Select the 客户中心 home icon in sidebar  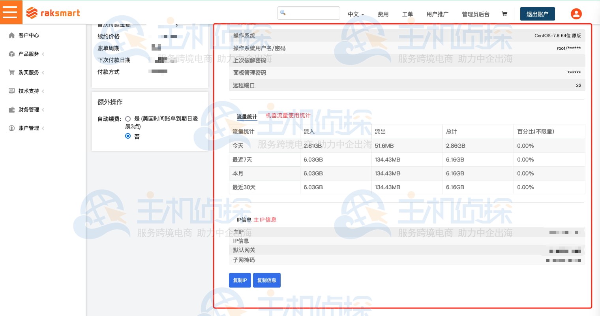pyautogui.click(x=11, y=35)
